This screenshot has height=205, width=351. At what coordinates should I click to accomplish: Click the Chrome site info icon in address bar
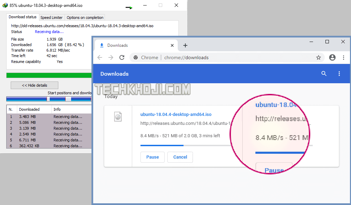(x=136, y=57)
